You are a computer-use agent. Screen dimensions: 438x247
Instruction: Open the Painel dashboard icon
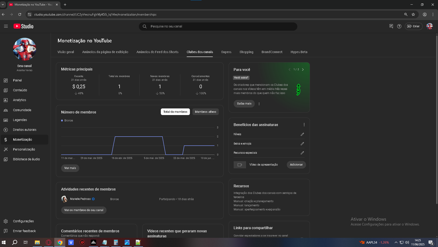point(6,80)
